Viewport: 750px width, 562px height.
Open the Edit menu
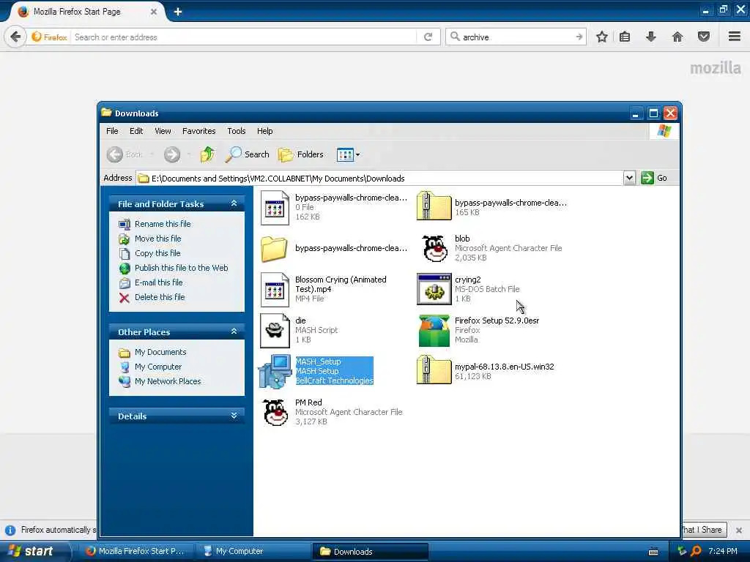pyautogui.click(x=136, y=131)
